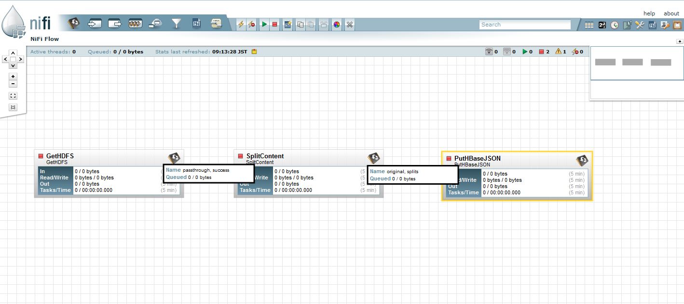
Task: Stop processors using the red square icon
Action: click(x=274, y=24)
